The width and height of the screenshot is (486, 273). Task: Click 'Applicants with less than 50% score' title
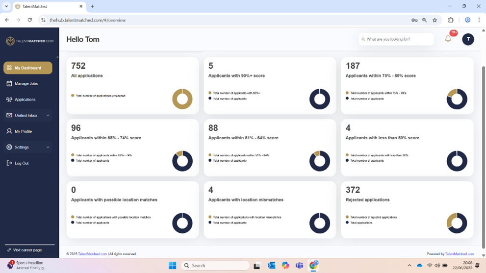383,138
